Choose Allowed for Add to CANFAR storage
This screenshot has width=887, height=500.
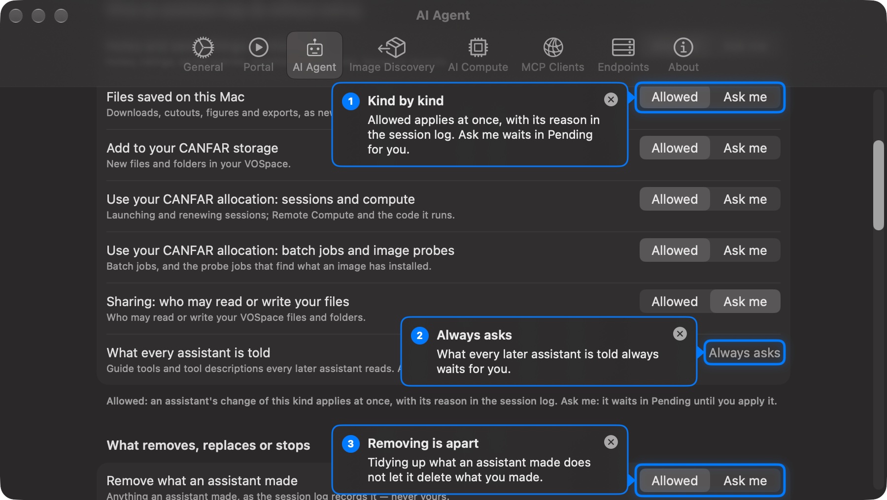(x=675, y=148)
